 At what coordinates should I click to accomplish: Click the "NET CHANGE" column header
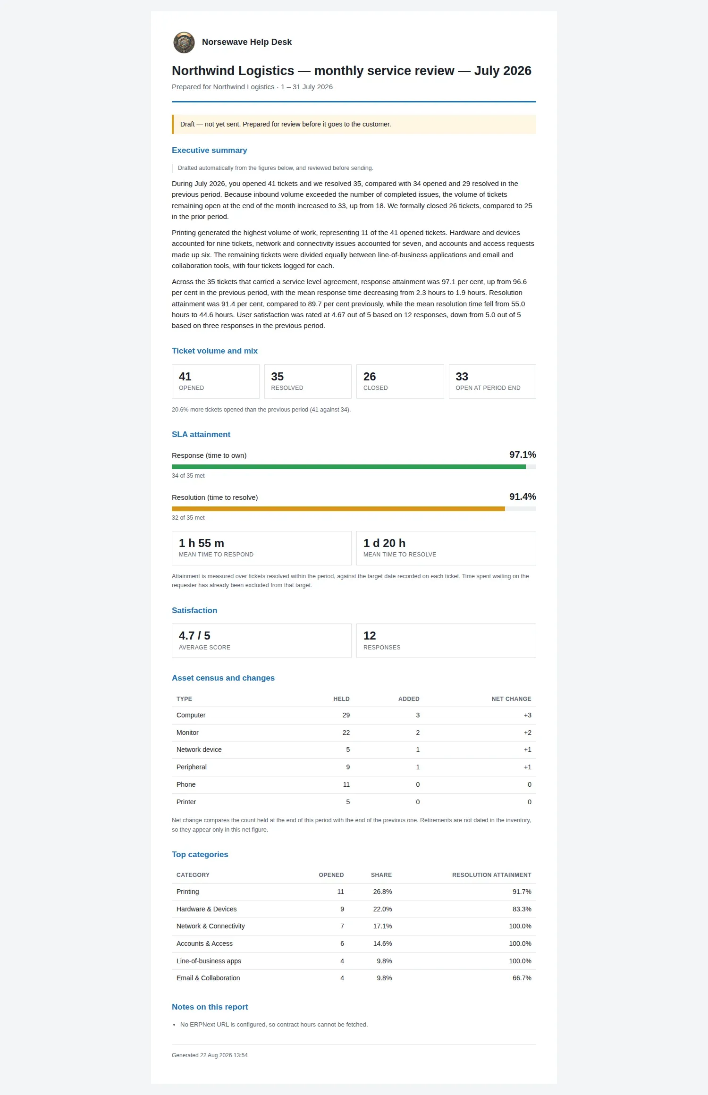511,699
